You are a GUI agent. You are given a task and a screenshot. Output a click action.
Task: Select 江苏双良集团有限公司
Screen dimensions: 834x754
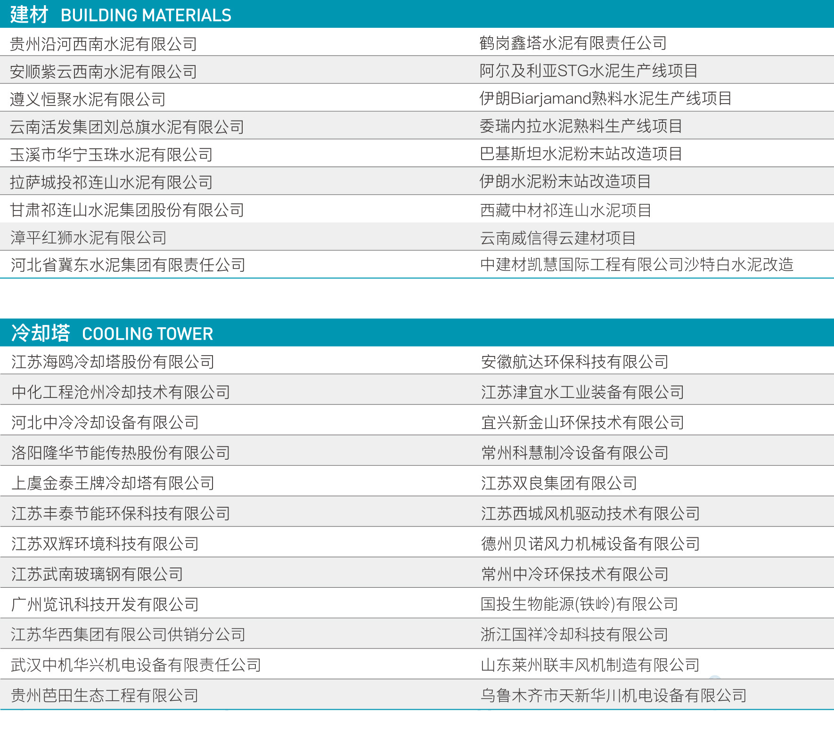tap(559, 483)
